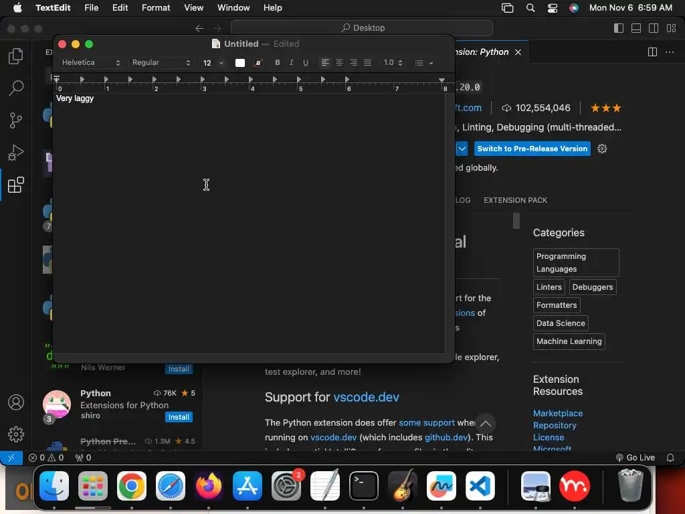The height and width of the screenshot is (514, 685).
Task: Open TextEdit View menu
Action: pyautogui.click(x=193, y=7)
